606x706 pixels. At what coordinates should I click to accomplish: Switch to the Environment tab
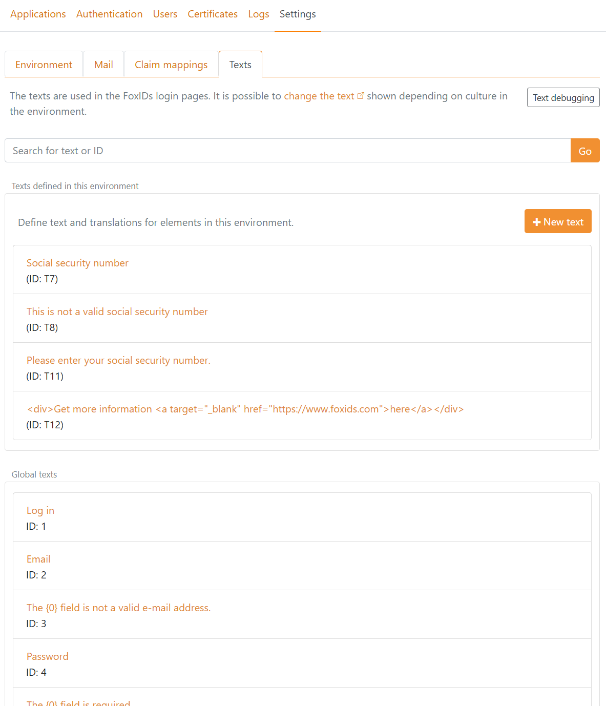click(44, 64)
